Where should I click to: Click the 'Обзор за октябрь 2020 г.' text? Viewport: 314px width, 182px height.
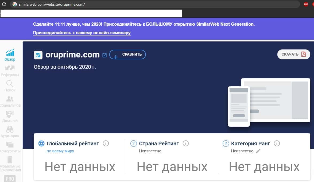point(65,67)
